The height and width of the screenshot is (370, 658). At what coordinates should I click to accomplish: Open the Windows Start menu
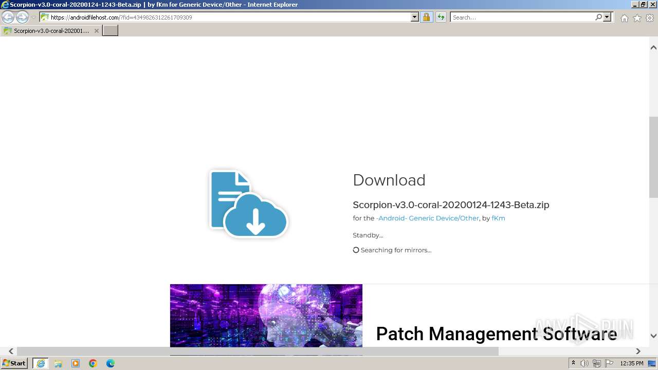coord(14,363)
